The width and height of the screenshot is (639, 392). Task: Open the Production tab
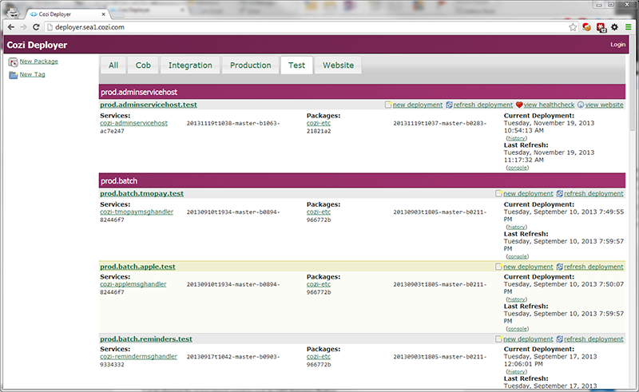point(250,65)
